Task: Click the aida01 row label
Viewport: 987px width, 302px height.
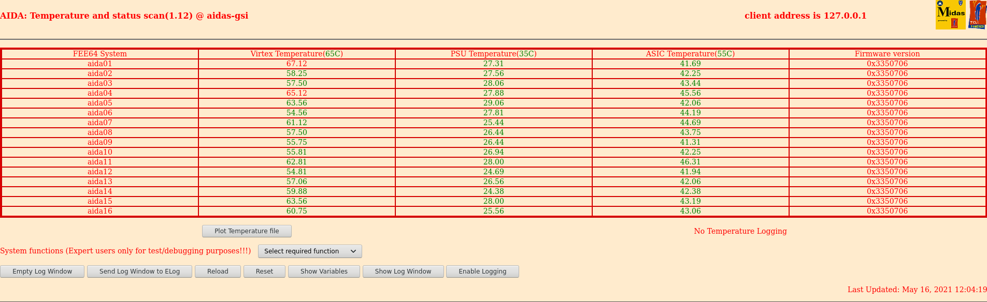Action: tap(100, 64)
